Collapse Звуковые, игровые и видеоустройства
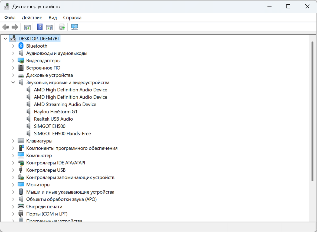The width and height of the screenshot is (317, 232). coord(13,82)
